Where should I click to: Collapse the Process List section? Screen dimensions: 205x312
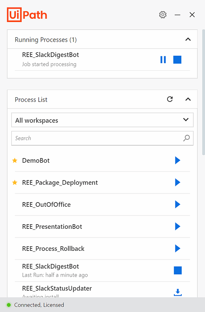click(188, 99)
